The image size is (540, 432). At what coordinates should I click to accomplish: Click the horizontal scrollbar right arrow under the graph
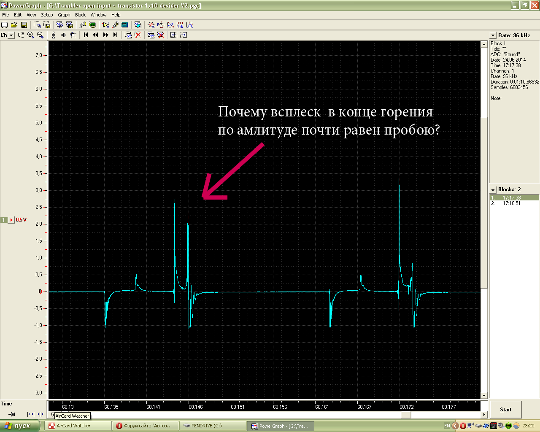(484, 415)
